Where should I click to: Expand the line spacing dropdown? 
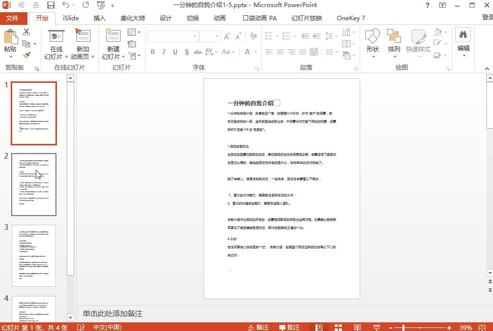pyautogui.click(x=337, y=36)
